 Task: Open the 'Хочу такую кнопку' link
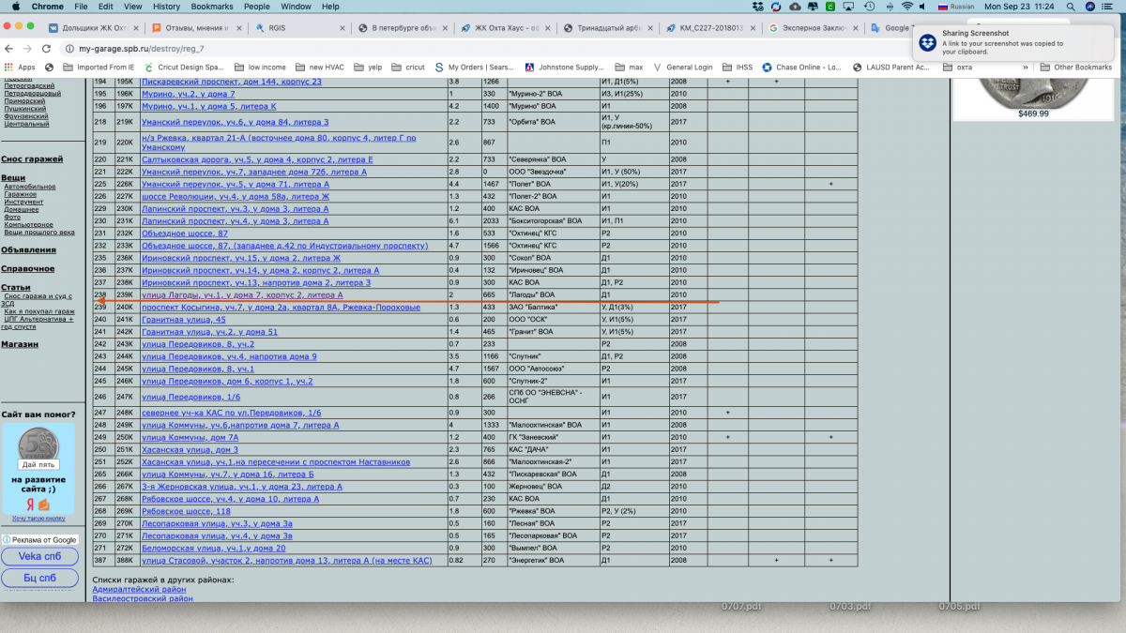[x=38, y=519]
